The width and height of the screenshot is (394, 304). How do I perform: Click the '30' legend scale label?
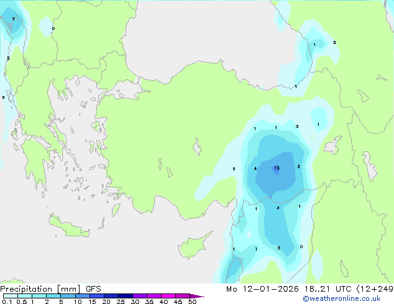pos(135,302)
